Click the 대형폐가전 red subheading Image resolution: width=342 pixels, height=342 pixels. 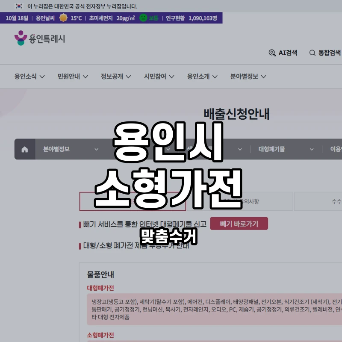(x=100, y=288)
